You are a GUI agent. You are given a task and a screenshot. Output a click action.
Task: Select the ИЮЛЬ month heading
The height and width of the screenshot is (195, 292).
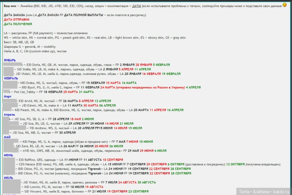[9, 178]
